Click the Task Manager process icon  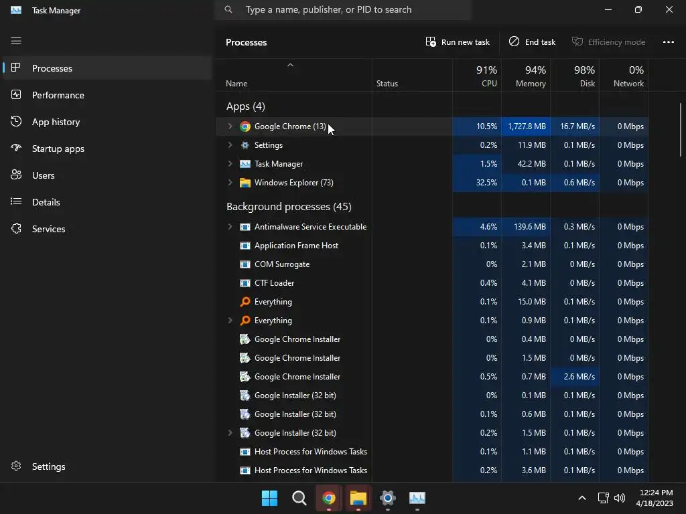coord(245,164)
